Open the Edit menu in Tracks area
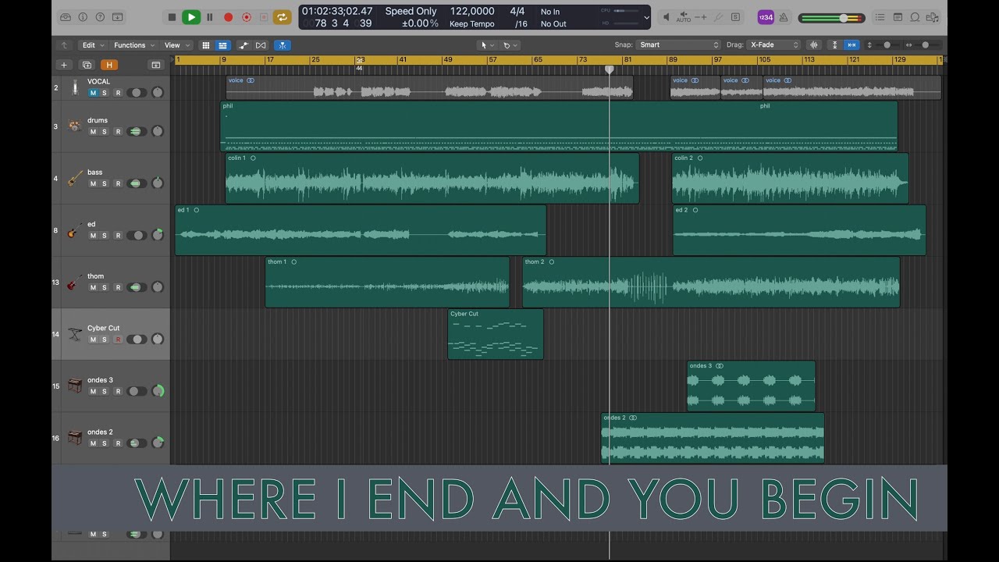 coord(92,45)
